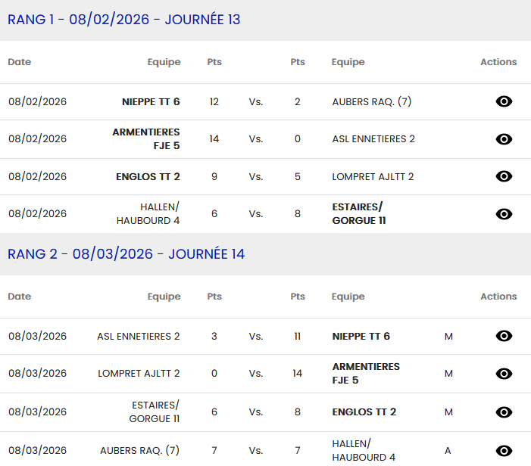Click NIEPPE TT 6 team in Journée 13
The height and width of the screenshot is (466, 531).
tap(151, 101)
